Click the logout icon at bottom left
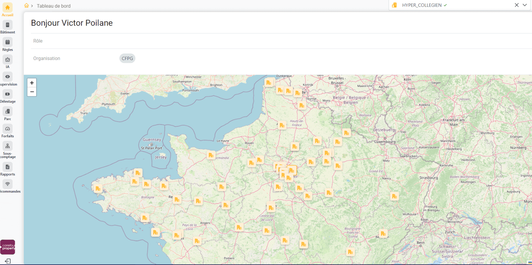Image resolution: width=532 pixels, height=265 pixels. 8,261
